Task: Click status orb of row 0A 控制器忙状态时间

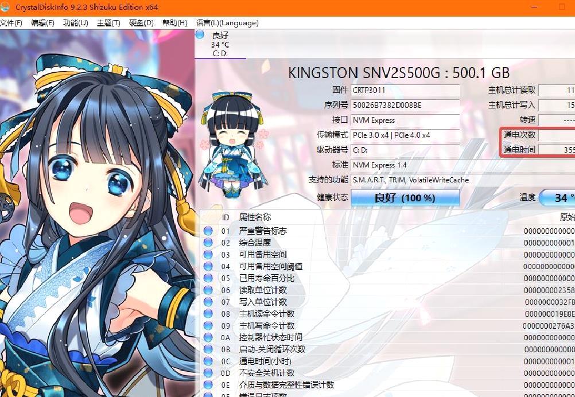Action: click(x=208, y=337)
